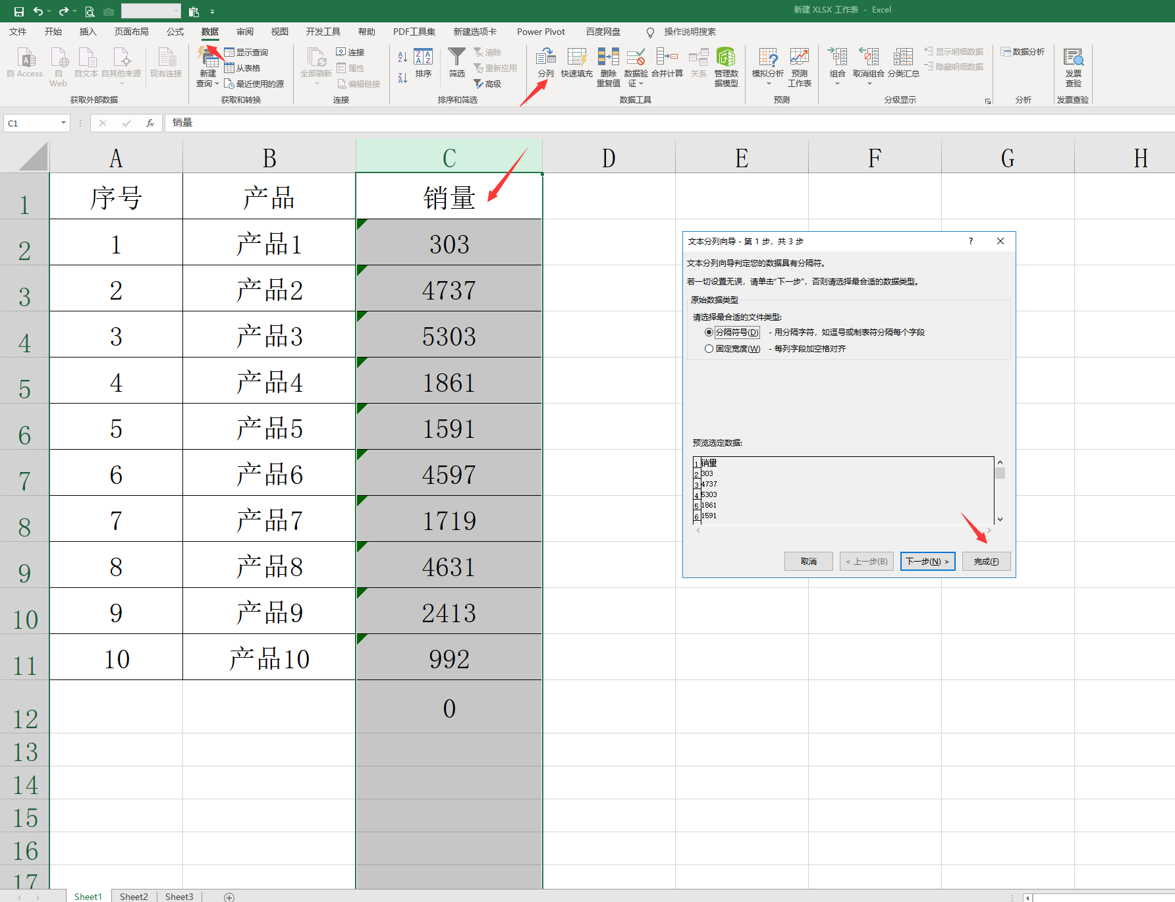The width and height of the screenshot is (1175, 902).
Task: Switch to the Sheet3 worksheet tab
Action: click(179, 896)
